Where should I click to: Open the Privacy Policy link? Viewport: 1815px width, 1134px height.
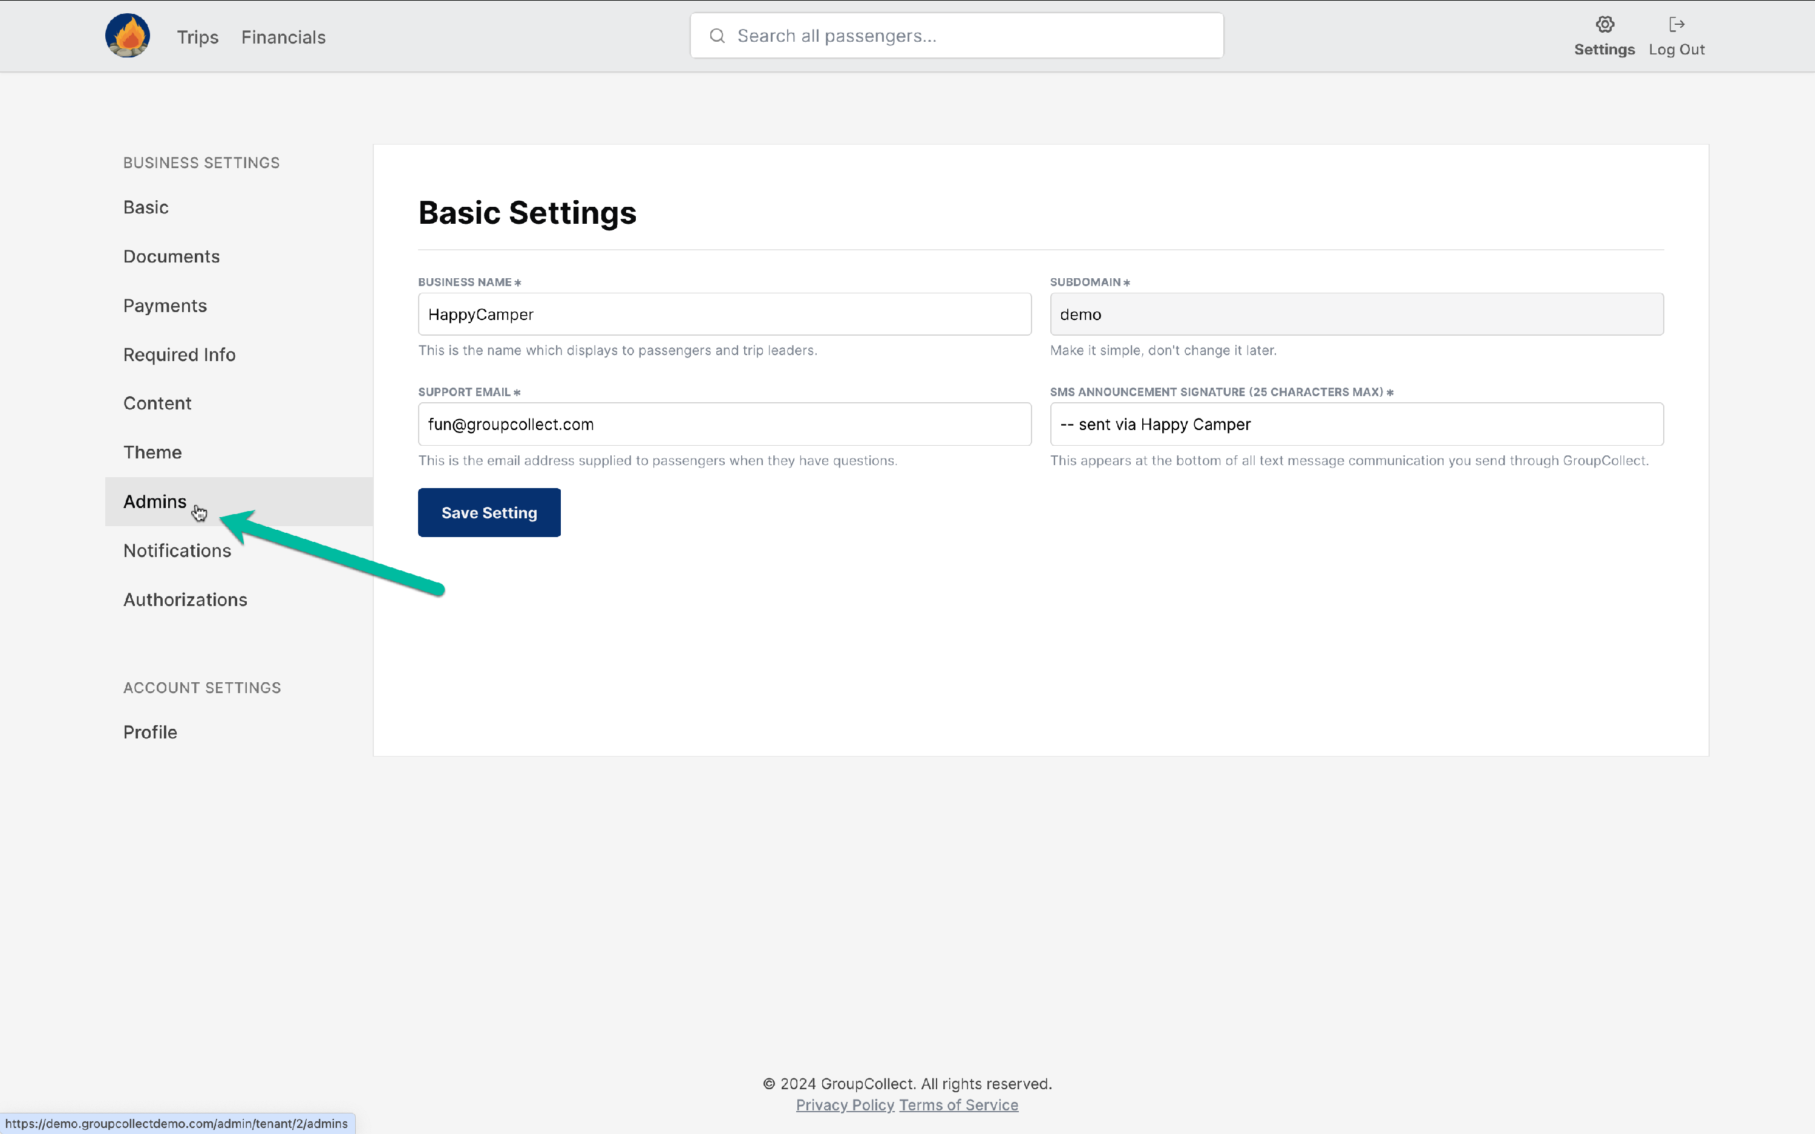tap(845, 1105)
